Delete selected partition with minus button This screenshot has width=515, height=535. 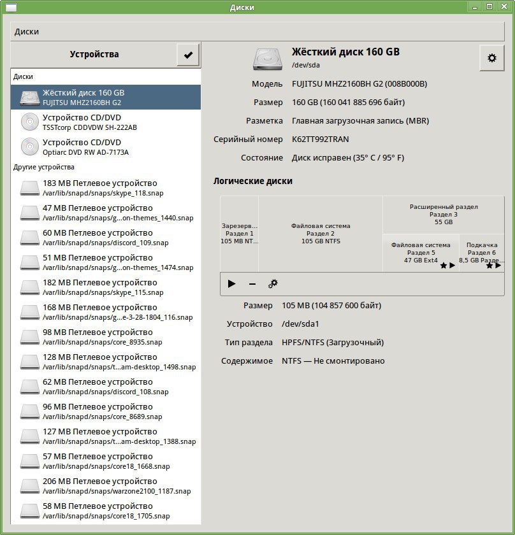point(252,284)
